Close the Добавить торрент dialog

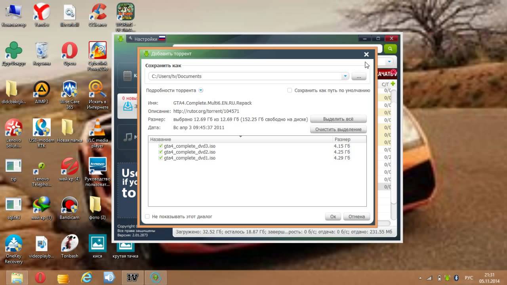[366, 54]
